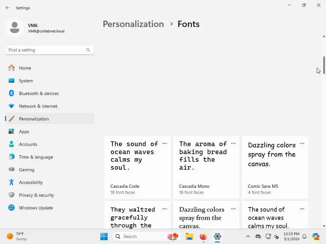Viewport: 326px width, 244px height.
Task: Show hidden system tray icons
Action: 248,236
